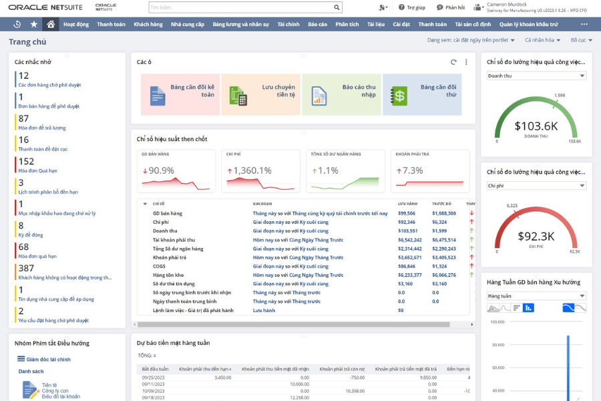The width and height of the screenshot is (601, 401).
Task: Click the Tổng số dư ngân hàng KPI card
Action: point(345,171)
